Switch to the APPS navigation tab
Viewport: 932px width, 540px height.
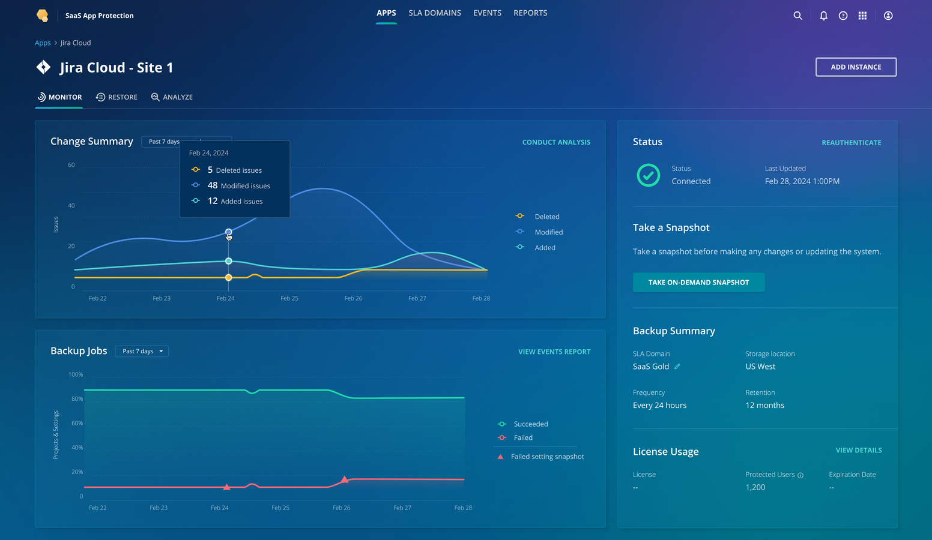pos(386,13)
